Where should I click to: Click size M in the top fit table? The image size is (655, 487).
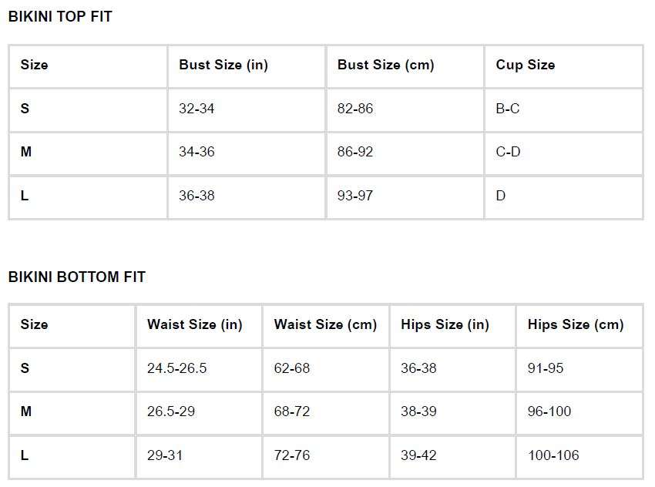(x=26, y=152)
